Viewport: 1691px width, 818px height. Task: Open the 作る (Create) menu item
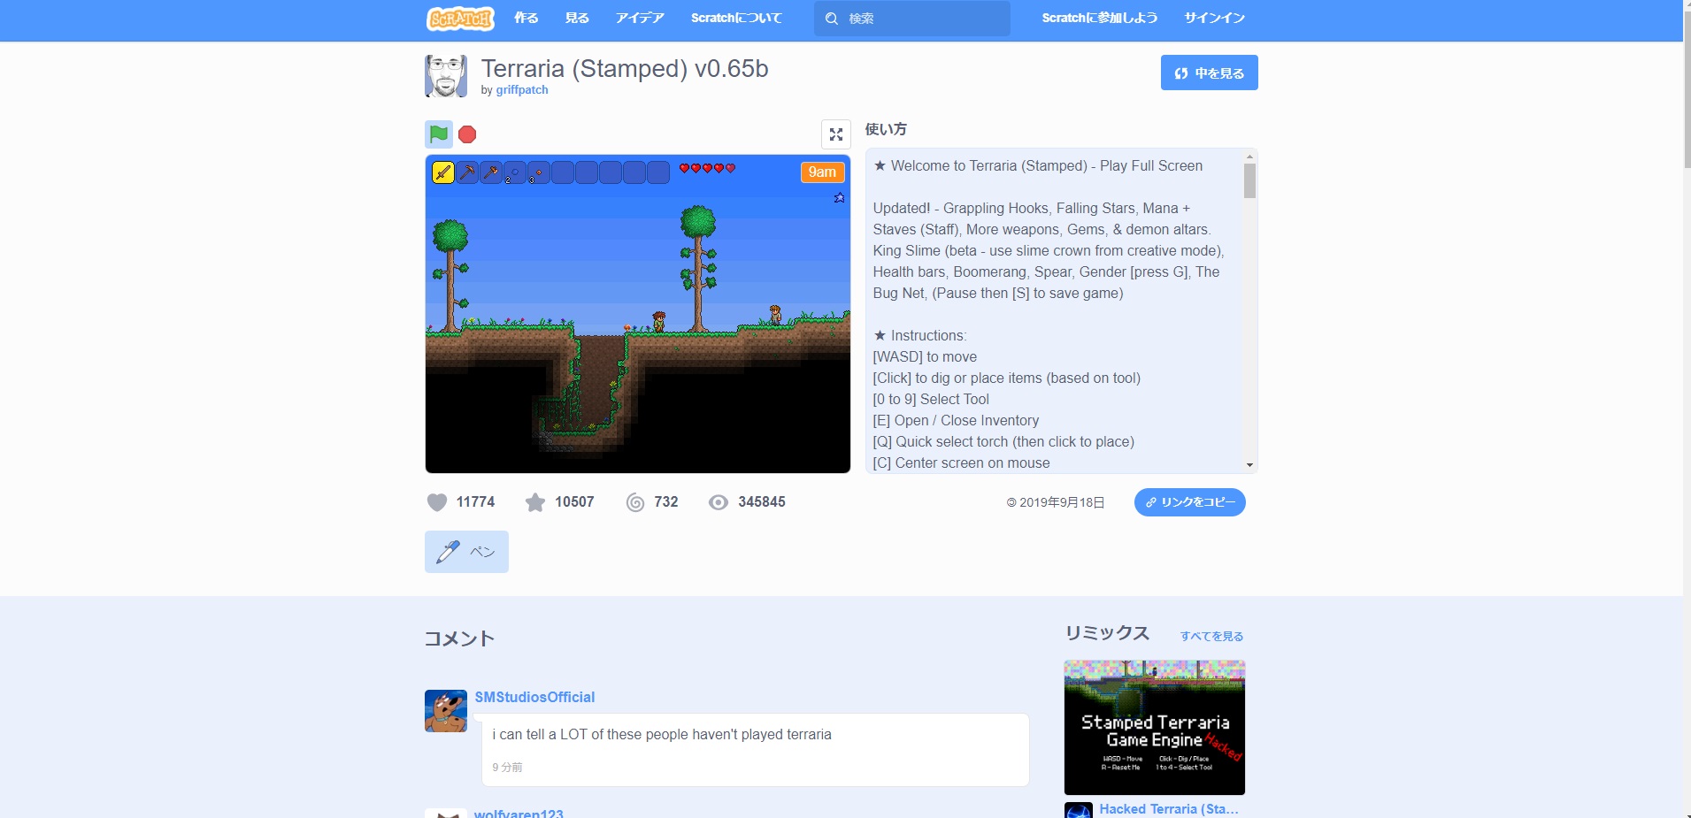point(527,19)
